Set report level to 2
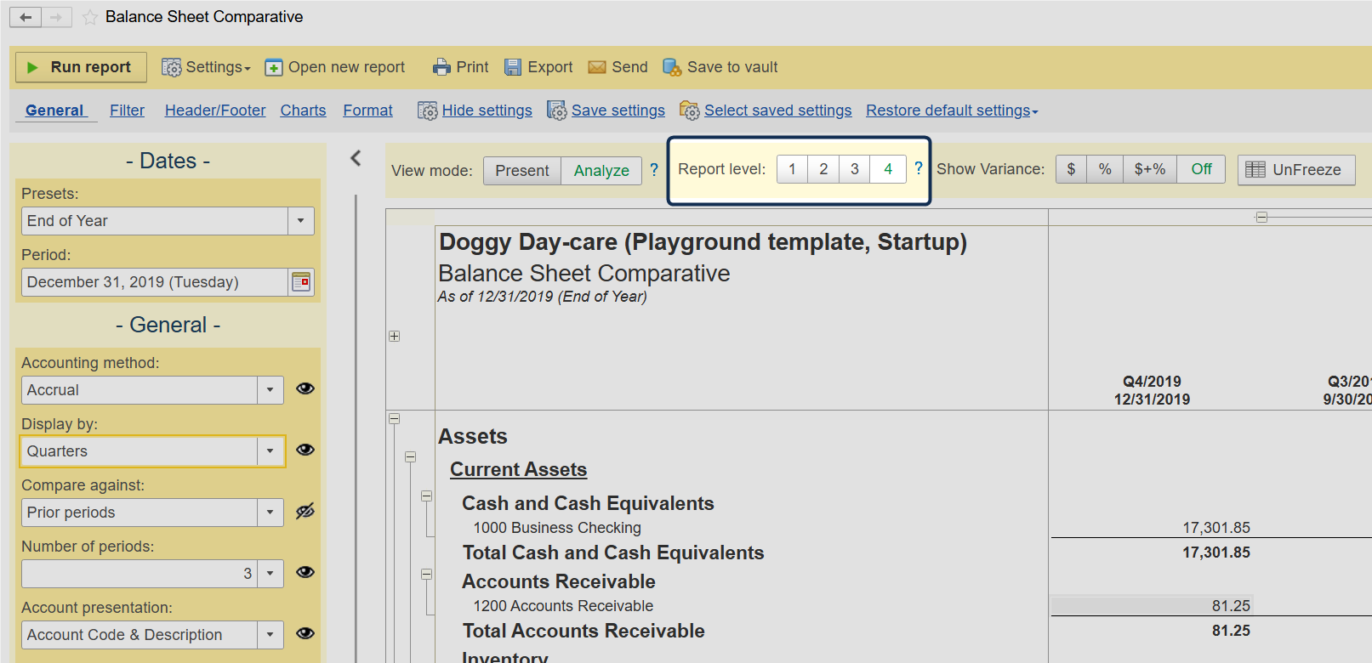The height and width of the screenshot is (663, 1372). point(823,169)
